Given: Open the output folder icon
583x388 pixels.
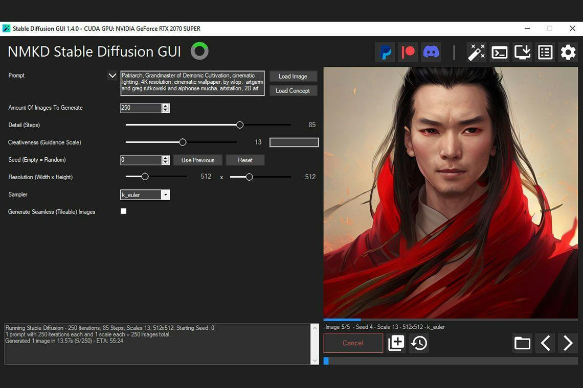Looking at the screenshot, I should (522, 343).
